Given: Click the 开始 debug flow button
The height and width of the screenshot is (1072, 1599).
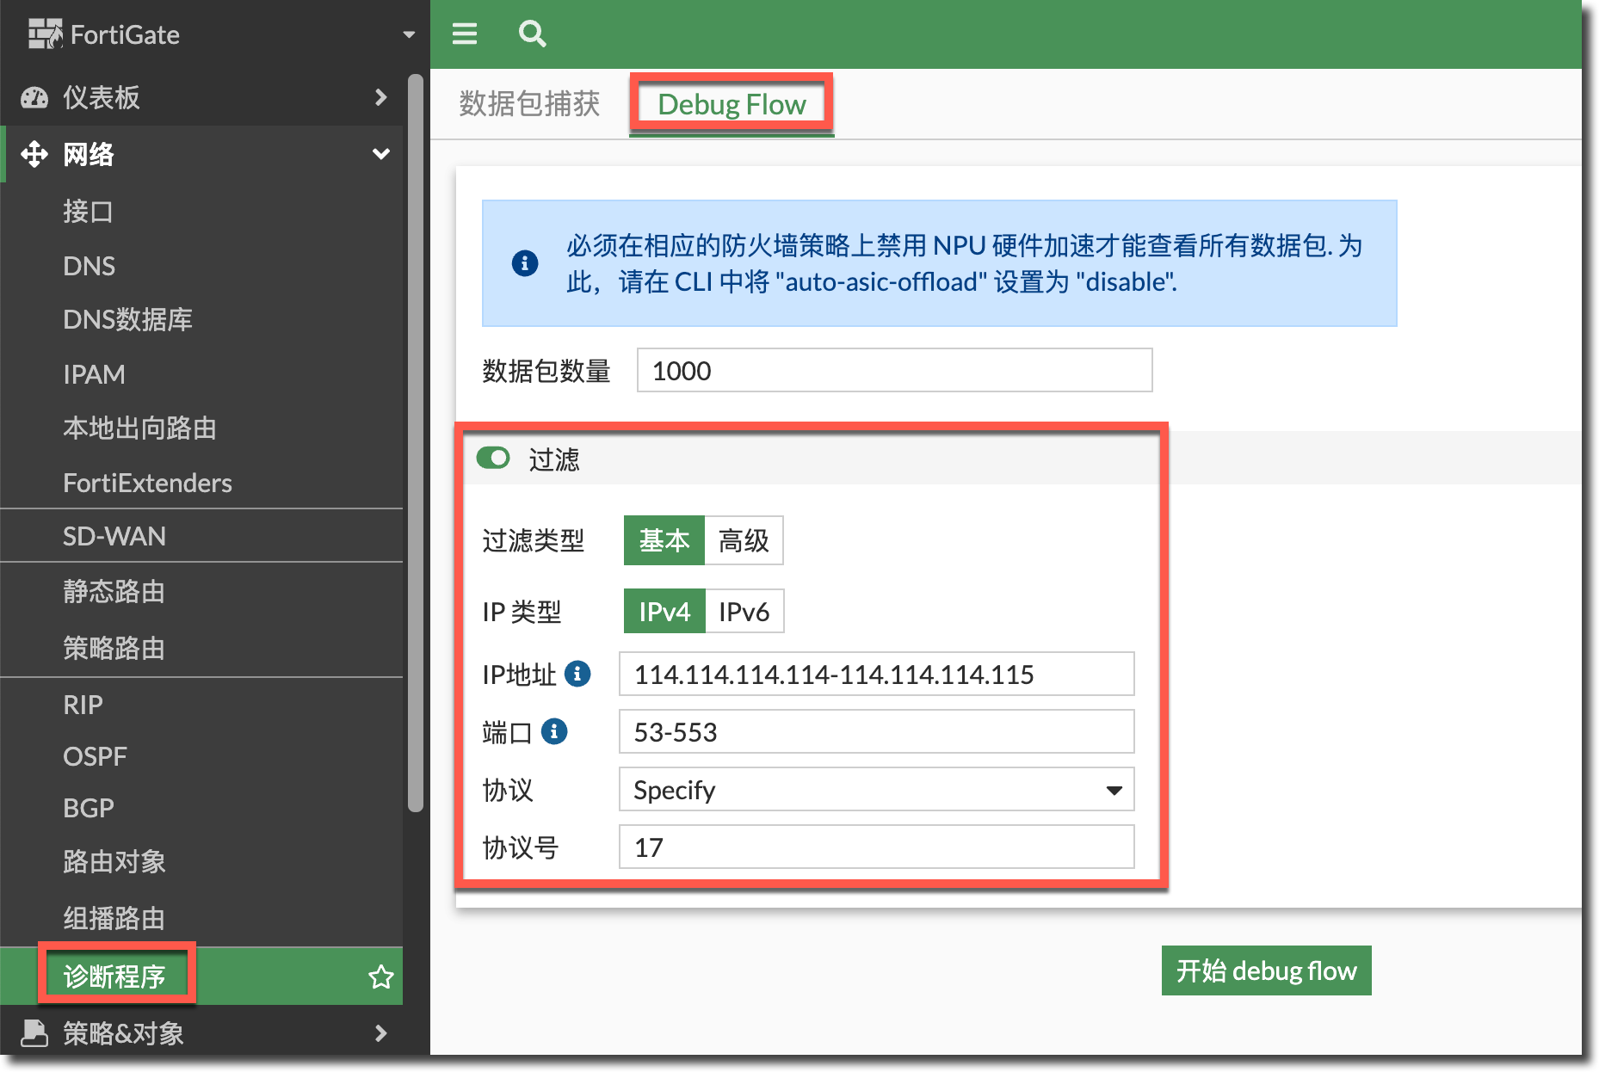Looking at the screenshot, I should (x=1266, y=970).
